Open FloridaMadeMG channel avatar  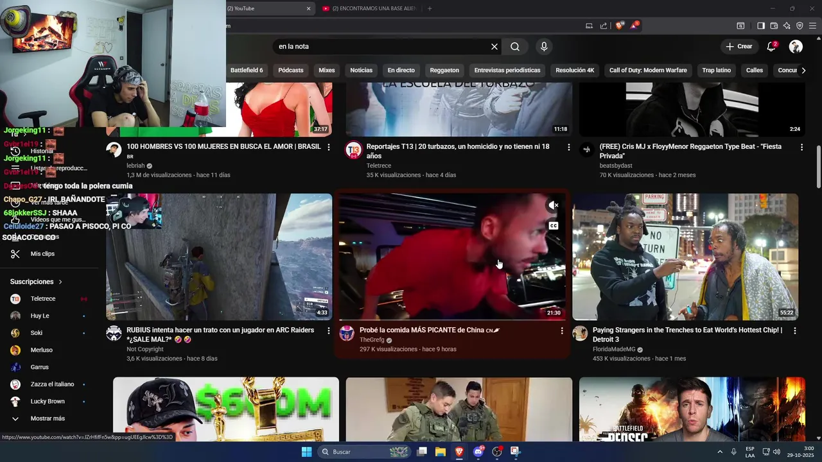[x=580, y=333]
